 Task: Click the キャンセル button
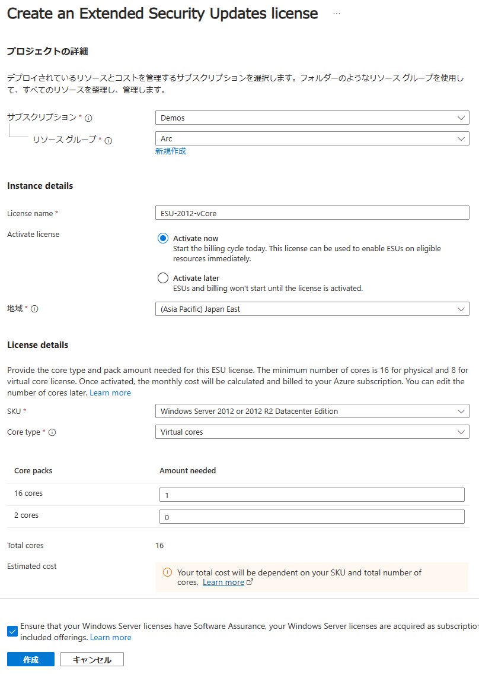coord(92,659)
